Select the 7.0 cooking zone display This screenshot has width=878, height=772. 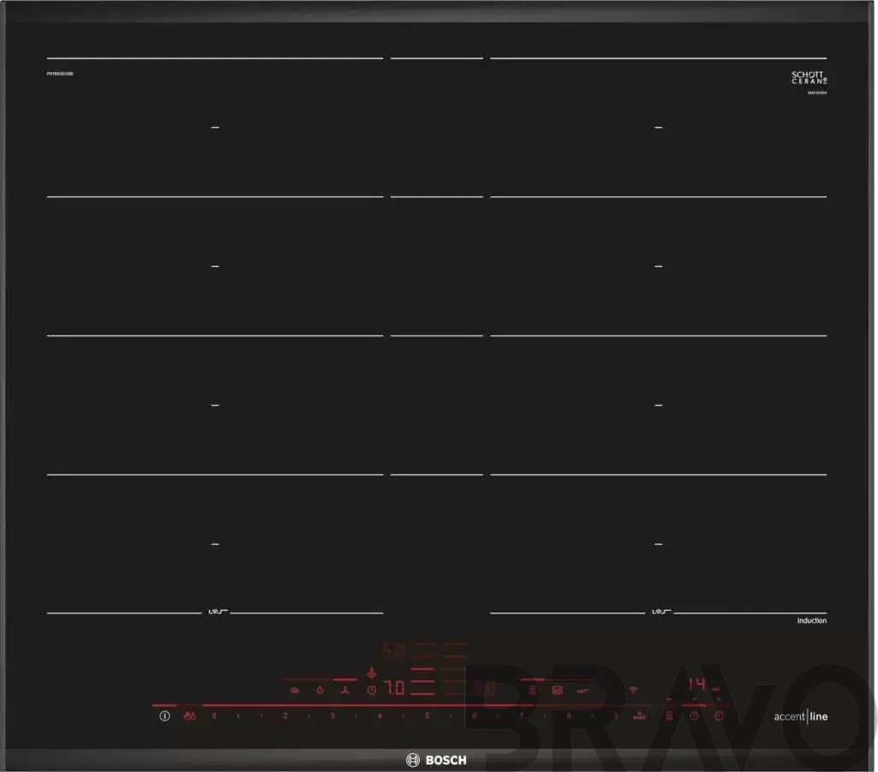point(395,687)
